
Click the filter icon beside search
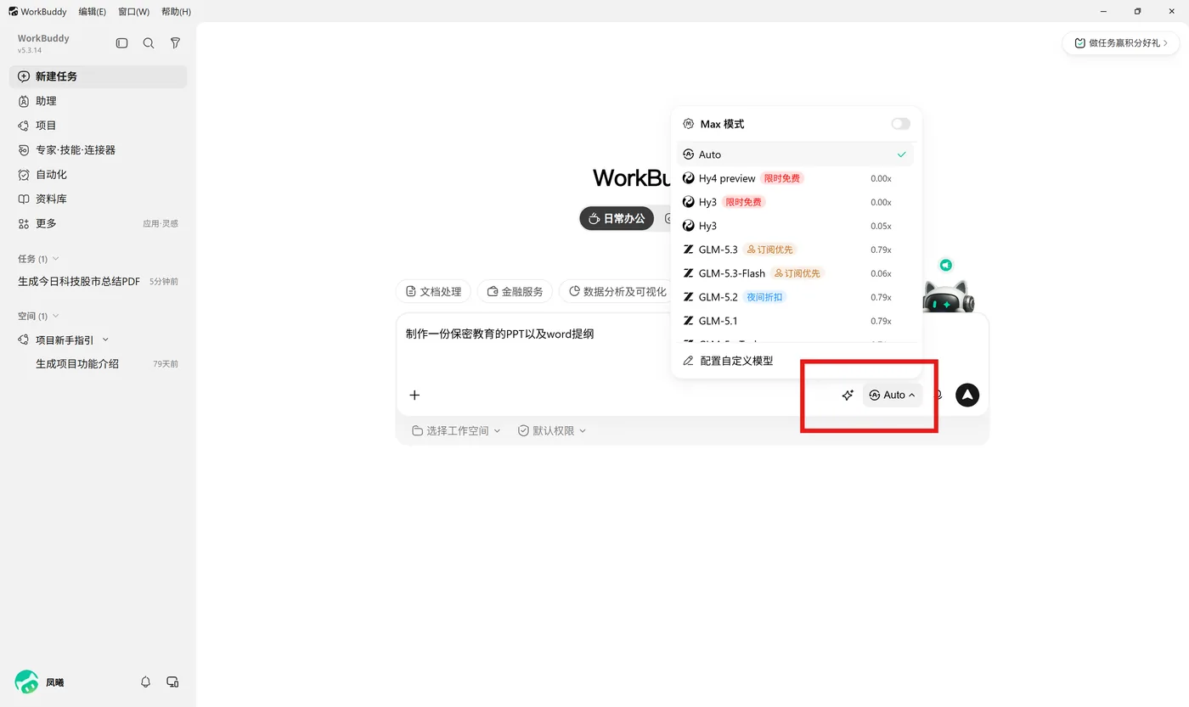click(175, 43)
